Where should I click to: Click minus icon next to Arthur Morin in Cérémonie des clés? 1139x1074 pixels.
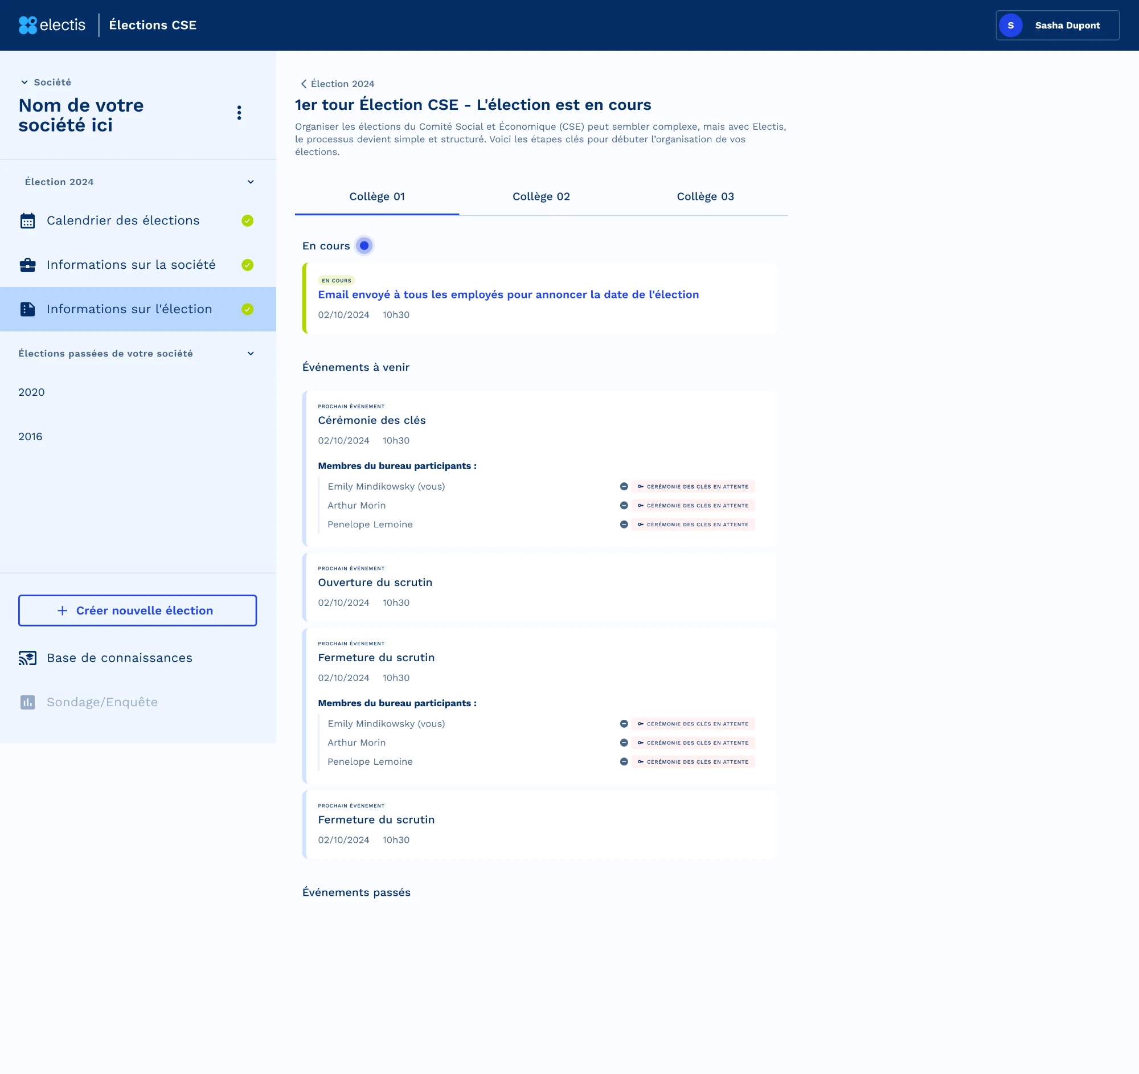624,505
